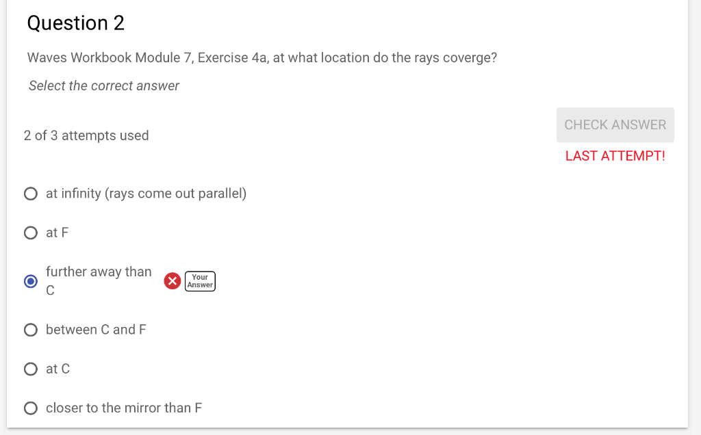The image size is (701, 435).
Task: Select the 'between C and F' option
Action: click(x=30, y=330)
